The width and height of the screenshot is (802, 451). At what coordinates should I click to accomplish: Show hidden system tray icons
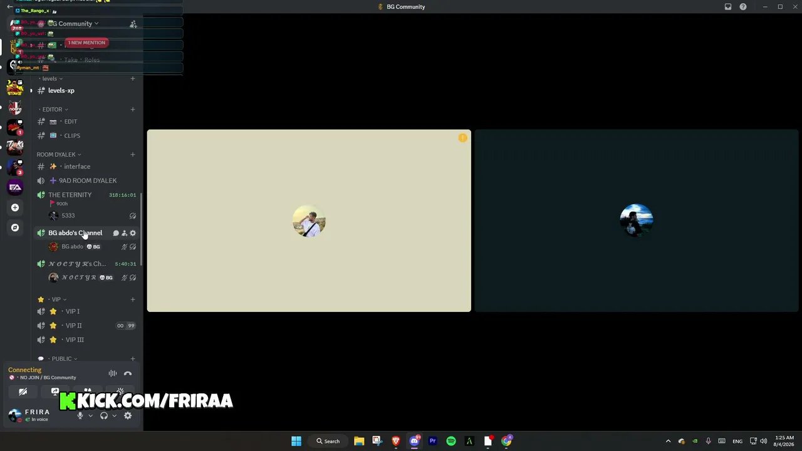(668, 441)
